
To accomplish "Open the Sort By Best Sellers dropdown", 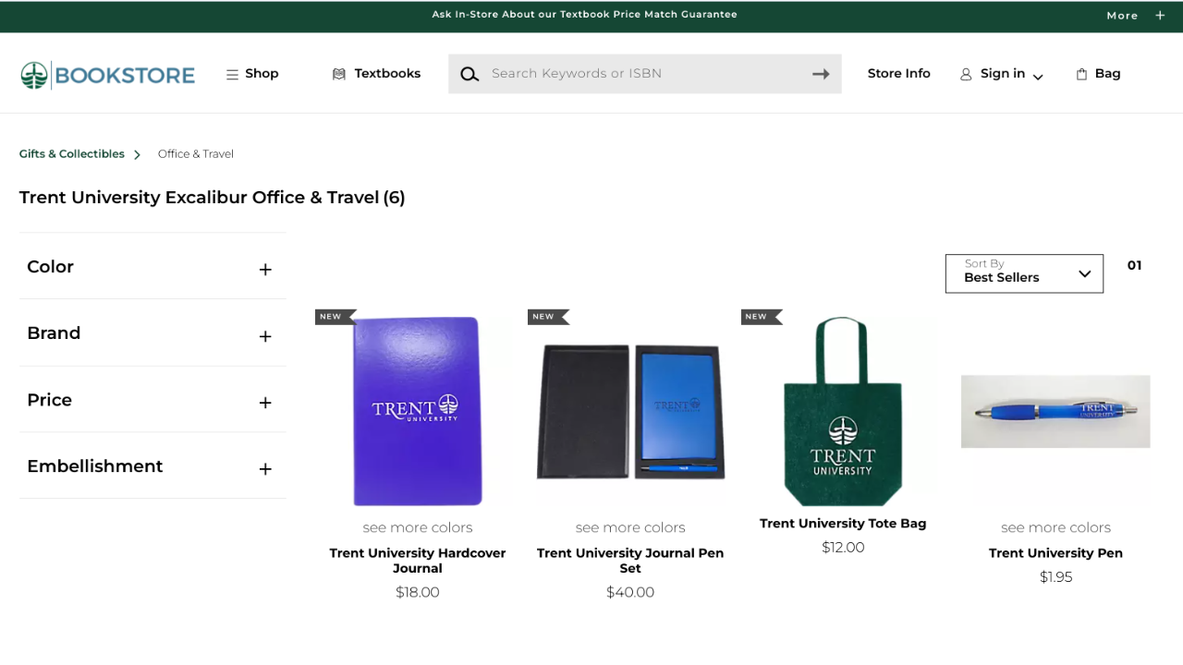I will [1023, 273].
